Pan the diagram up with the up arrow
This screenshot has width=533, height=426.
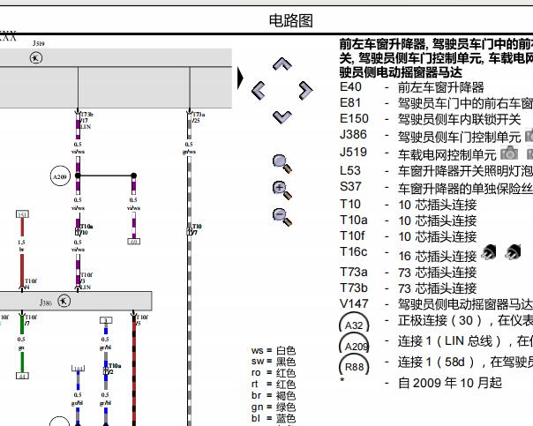click(282, 64)
